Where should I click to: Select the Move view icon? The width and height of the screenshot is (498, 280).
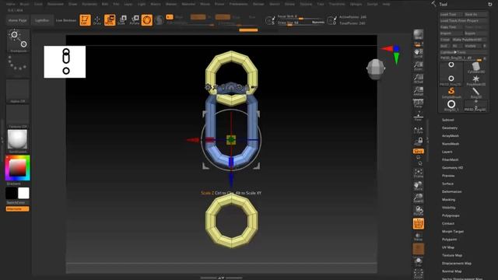(419, 186)
